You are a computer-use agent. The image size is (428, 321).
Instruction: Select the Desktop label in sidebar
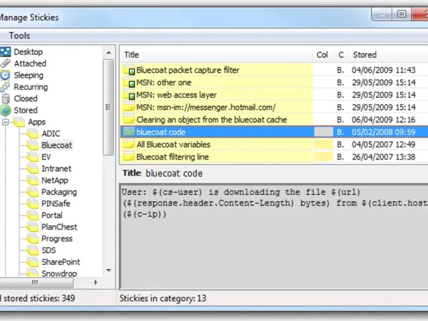(28, 52)
